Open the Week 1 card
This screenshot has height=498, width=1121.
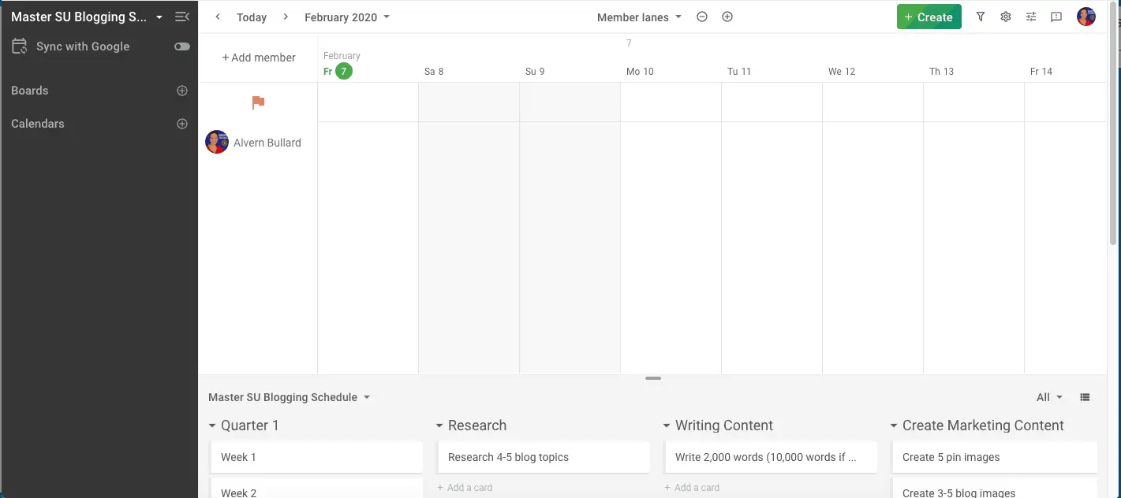point(316,457)
